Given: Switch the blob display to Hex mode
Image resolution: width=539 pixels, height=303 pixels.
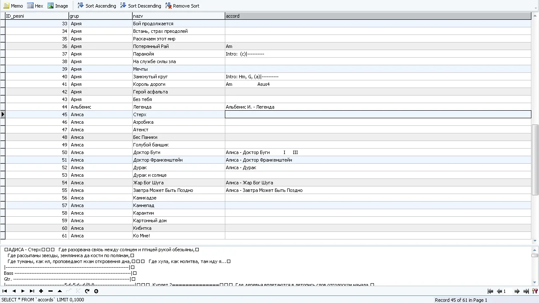Looking at the screenshot, I should pyautogui.click(x=36, y=5).
